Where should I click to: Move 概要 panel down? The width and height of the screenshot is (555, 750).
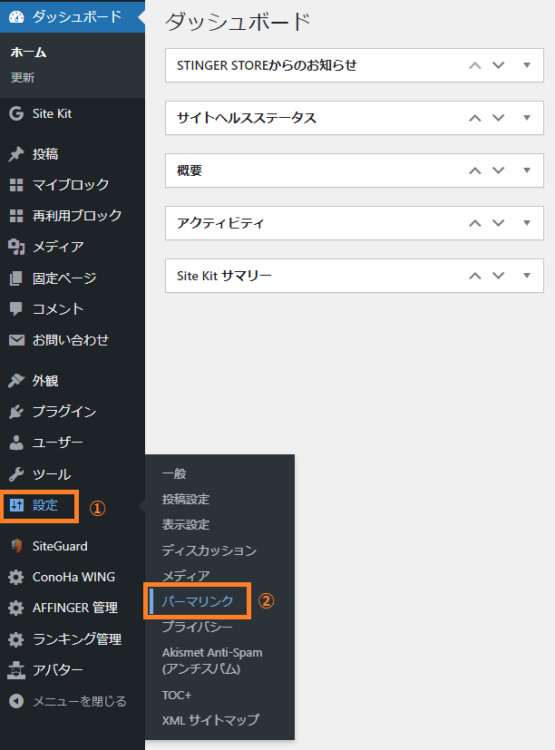coord(499,170)
